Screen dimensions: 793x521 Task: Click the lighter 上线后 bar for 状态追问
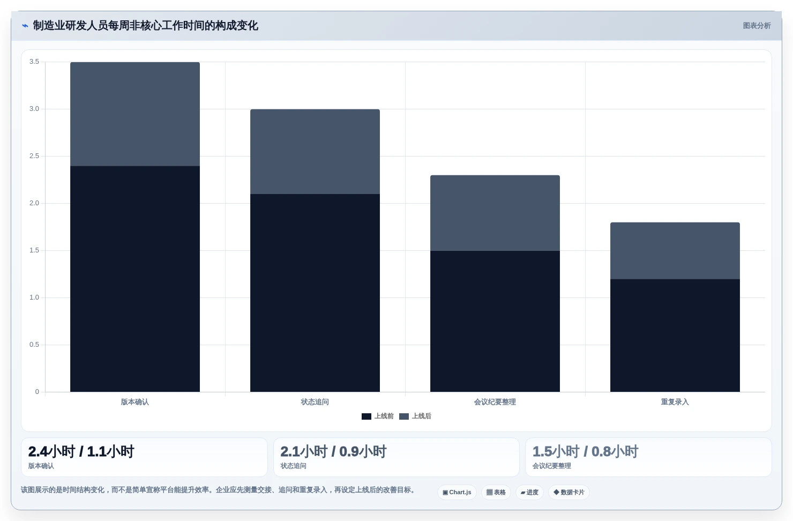[x=315, y=152]
